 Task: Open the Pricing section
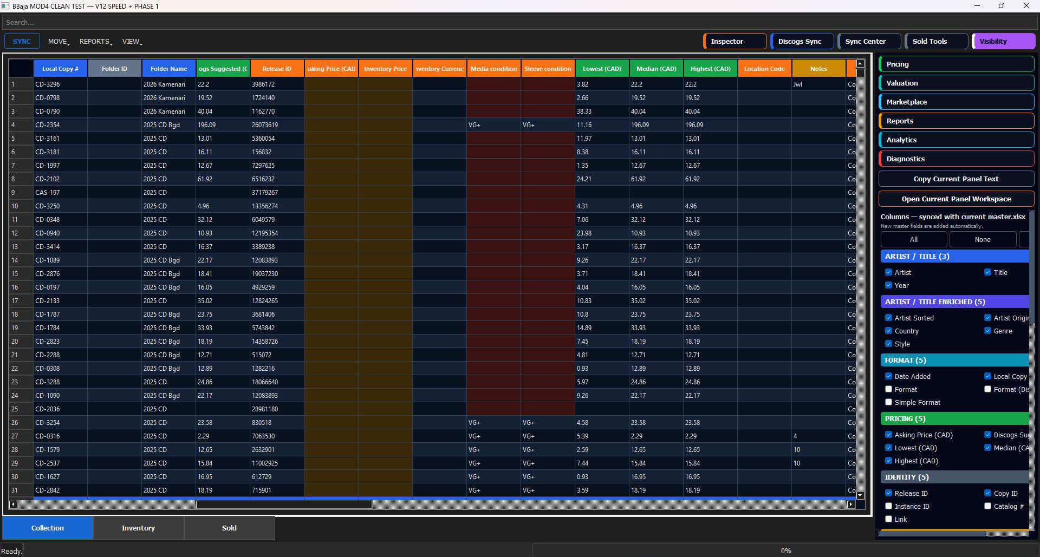[956, 64]
